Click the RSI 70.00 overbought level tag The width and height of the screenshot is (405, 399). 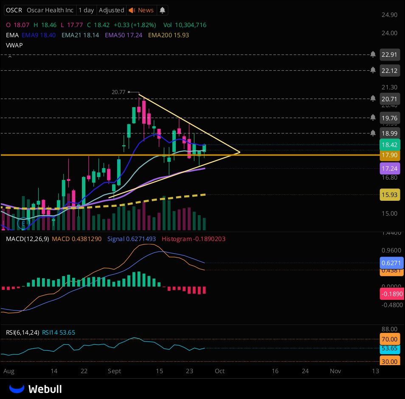[389, 339]
